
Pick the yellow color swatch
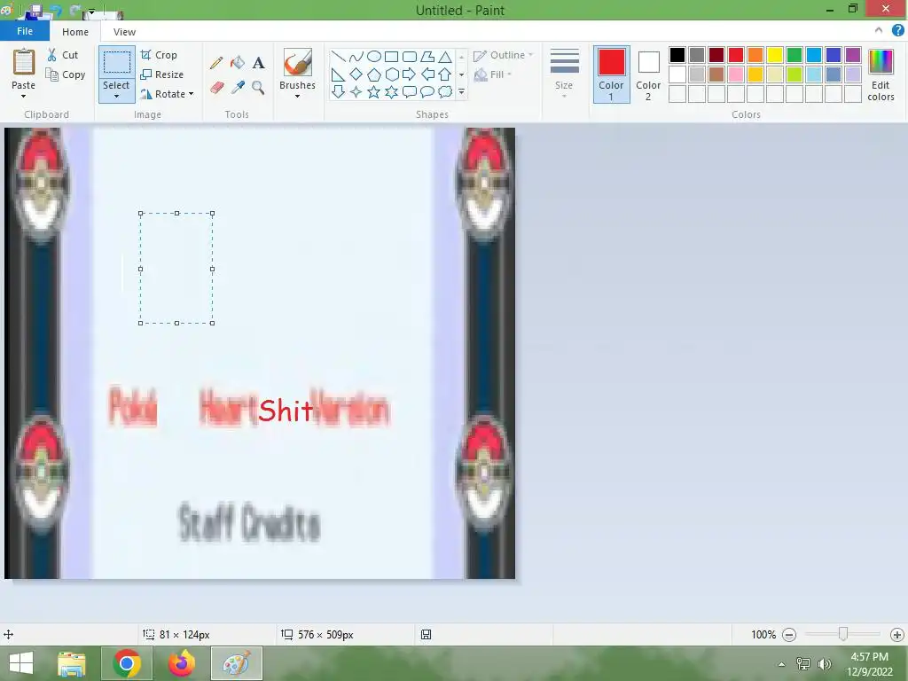pyautogui.click(x=775, y=55)
